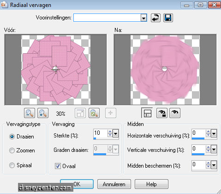Viewport: 221px width, 194px height.
Task: Open the Voorinstellingen dropdown list
Action: pos(143,18)
